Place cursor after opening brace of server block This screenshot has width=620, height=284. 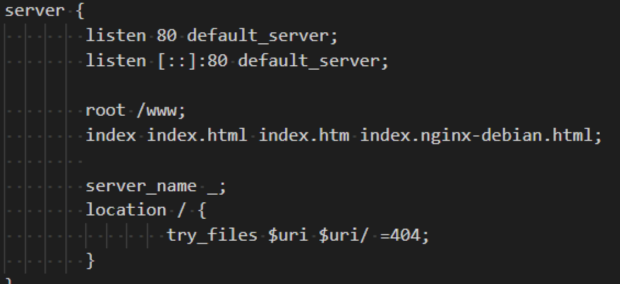click(x=85, y=11)
